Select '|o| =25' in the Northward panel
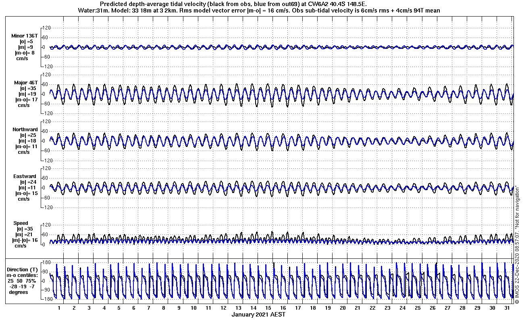 (x=27, y=135)
